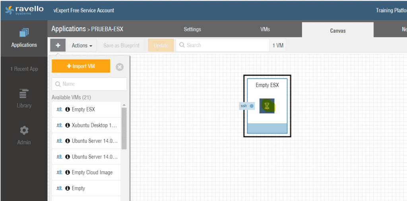Click the PRUEBA-ESX application name
The image size is (407, 201).
tap(107, 29)
